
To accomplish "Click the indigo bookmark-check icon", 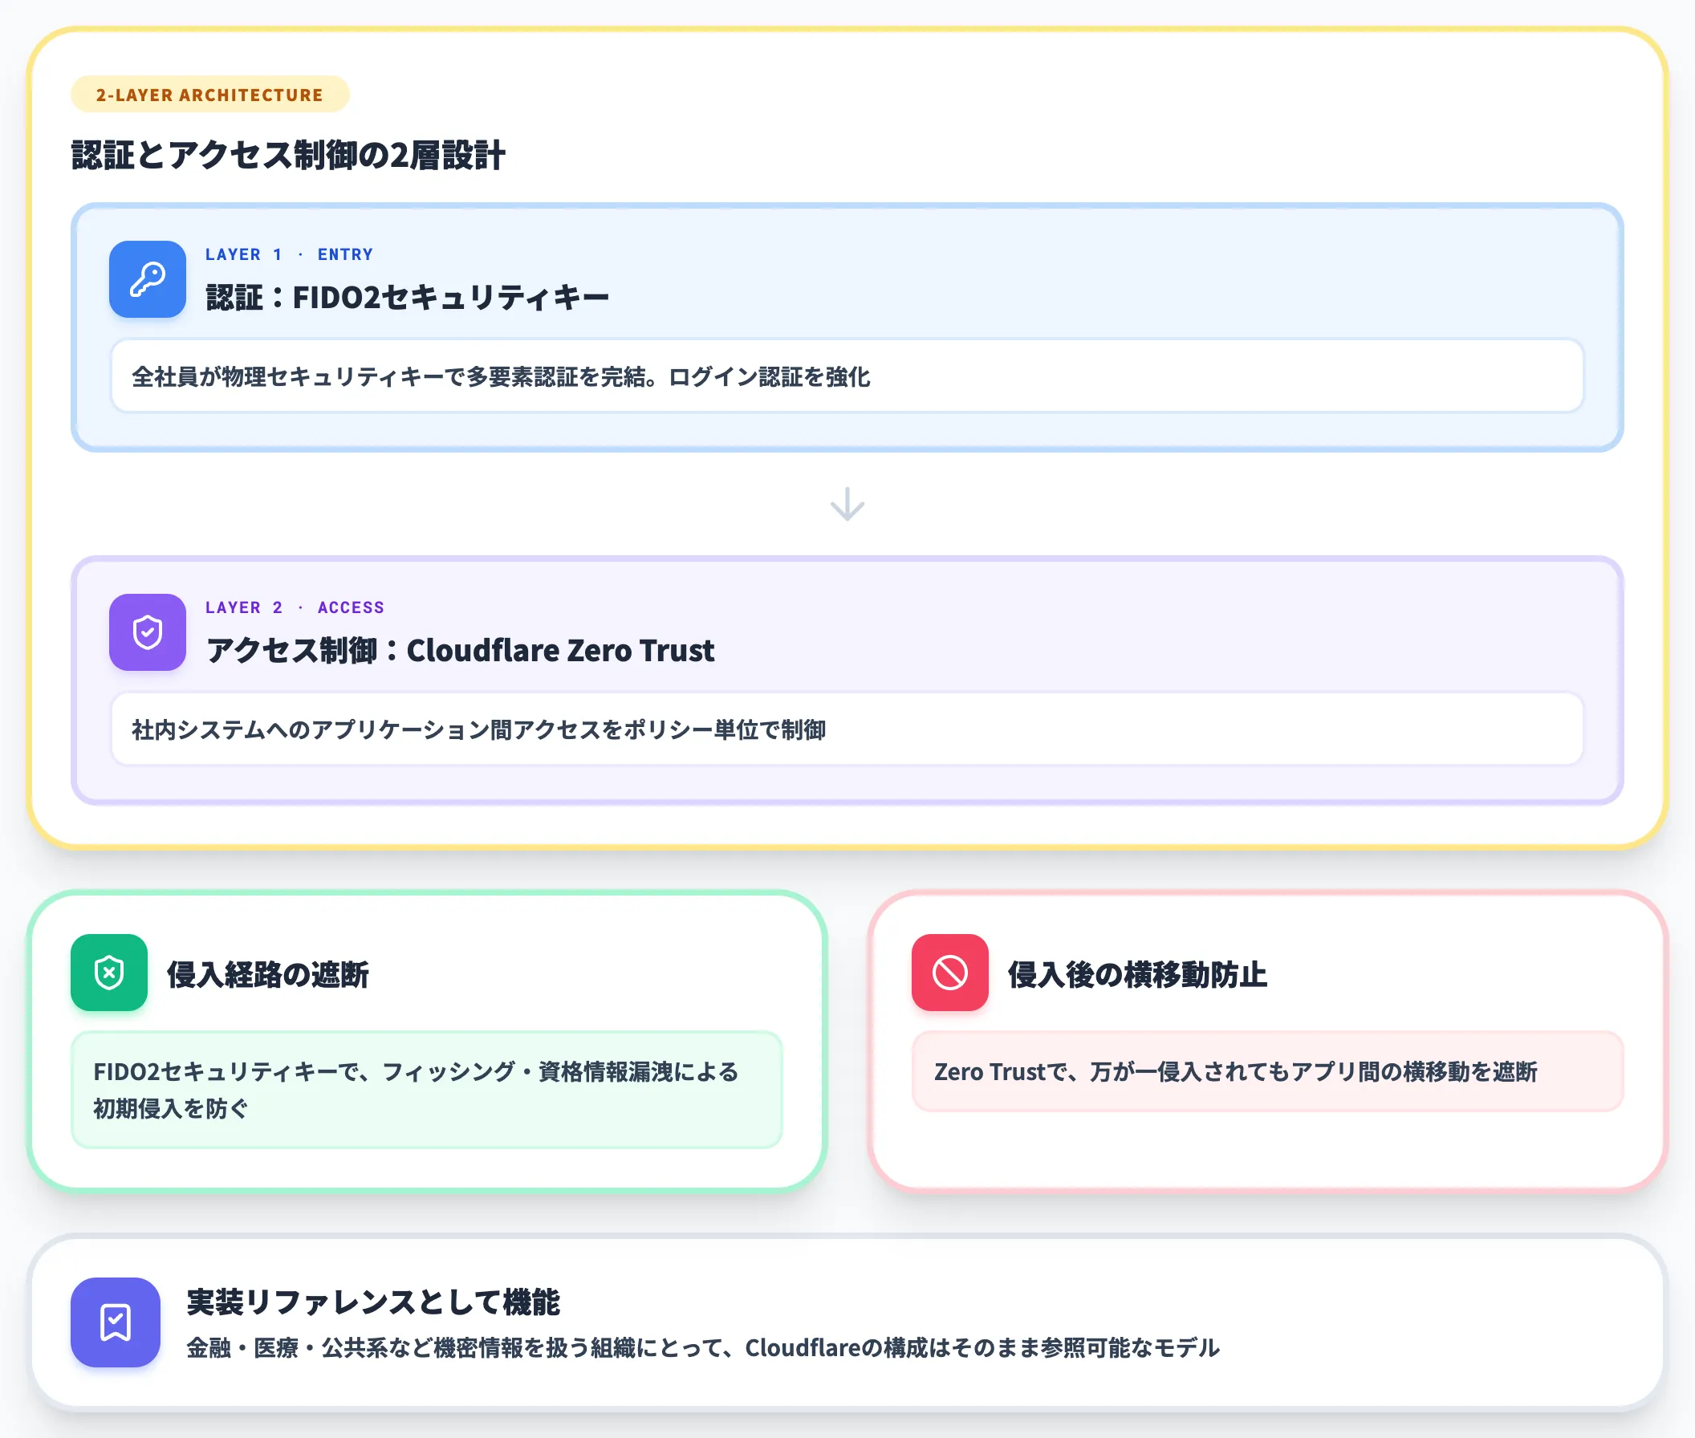I will tap(116, 1322).
